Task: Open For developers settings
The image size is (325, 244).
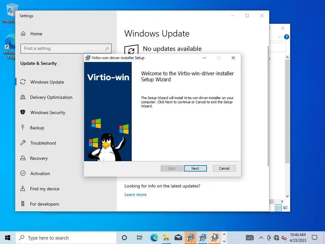Action: tap(44, 204)
